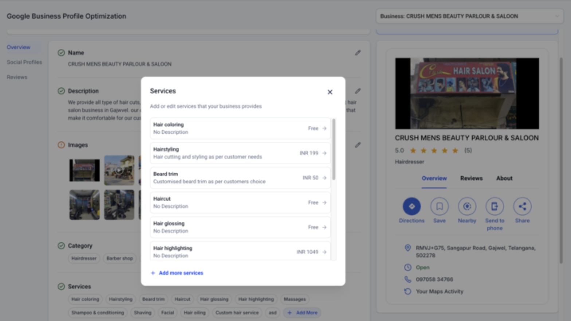Open Social Profiles in sidebar
The width and height of the screenshot is (571, 321).
point(24,62)
